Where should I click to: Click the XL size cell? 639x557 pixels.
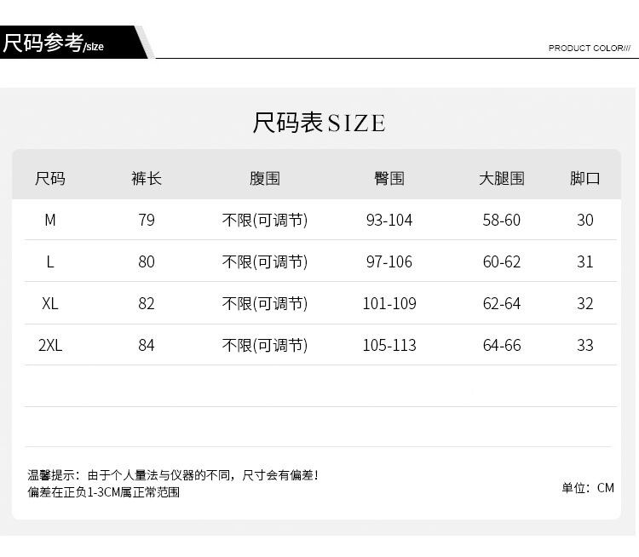coord(50,303)
